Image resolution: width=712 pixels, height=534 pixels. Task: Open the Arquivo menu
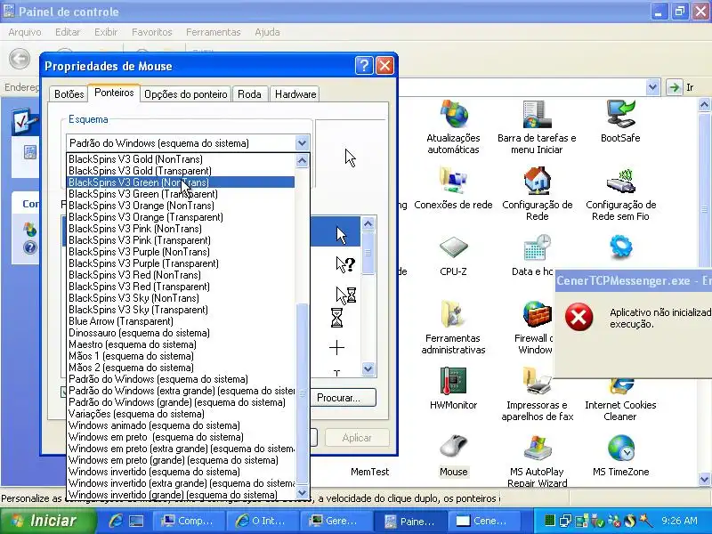[25, 32]
